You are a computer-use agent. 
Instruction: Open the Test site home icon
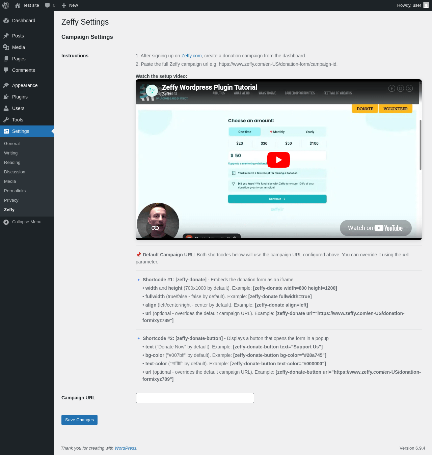[18, 5]
